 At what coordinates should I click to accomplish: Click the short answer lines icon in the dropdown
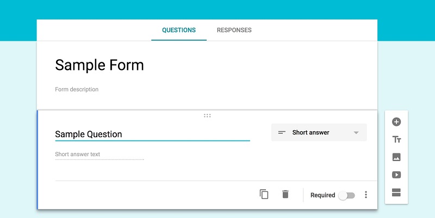tap(282, 132)
